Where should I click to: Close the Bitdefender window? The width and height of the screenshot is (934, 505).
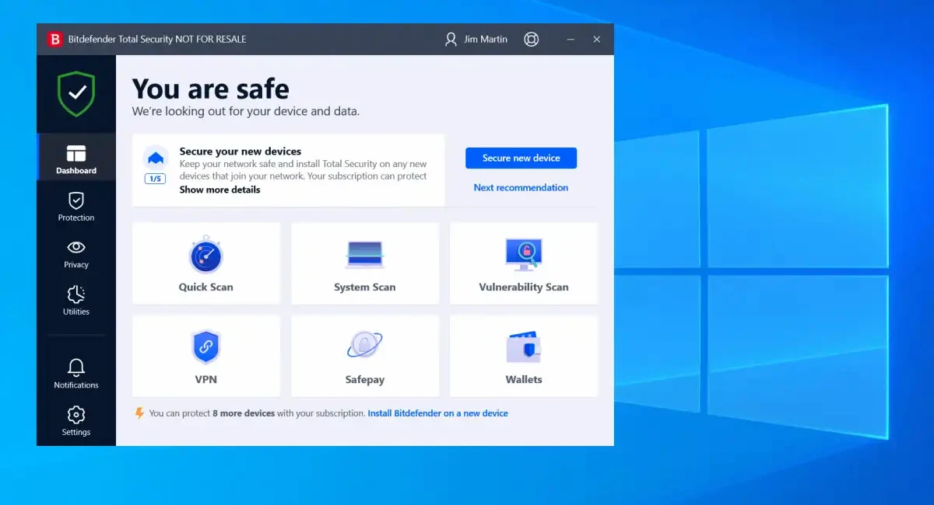pyautogui.click(x=596, y=39)
